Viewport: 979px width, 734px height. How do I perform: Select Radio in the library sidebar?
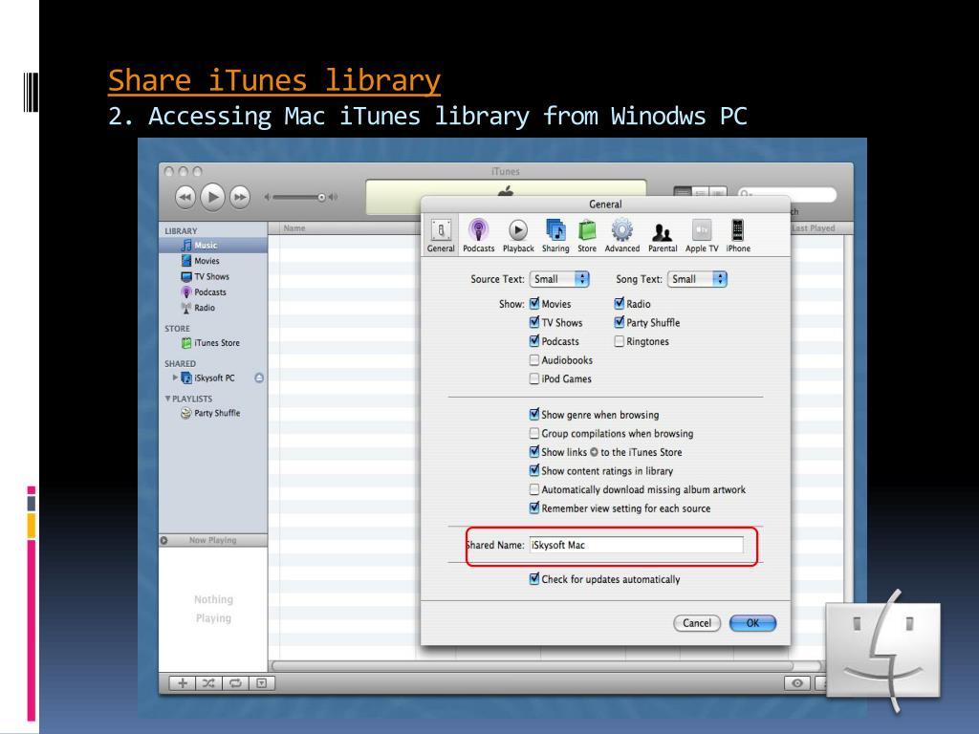(213, 308)
